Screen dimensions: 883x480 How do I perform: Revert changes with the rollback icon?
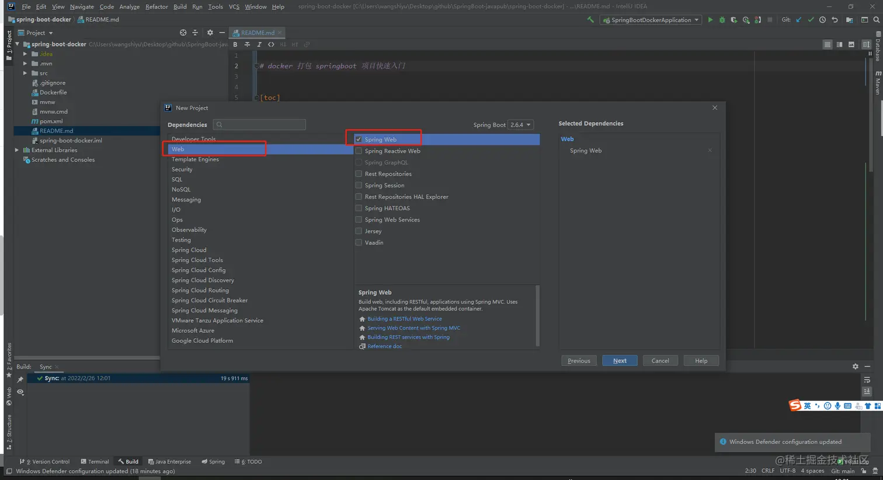click(x=835, y=20)
